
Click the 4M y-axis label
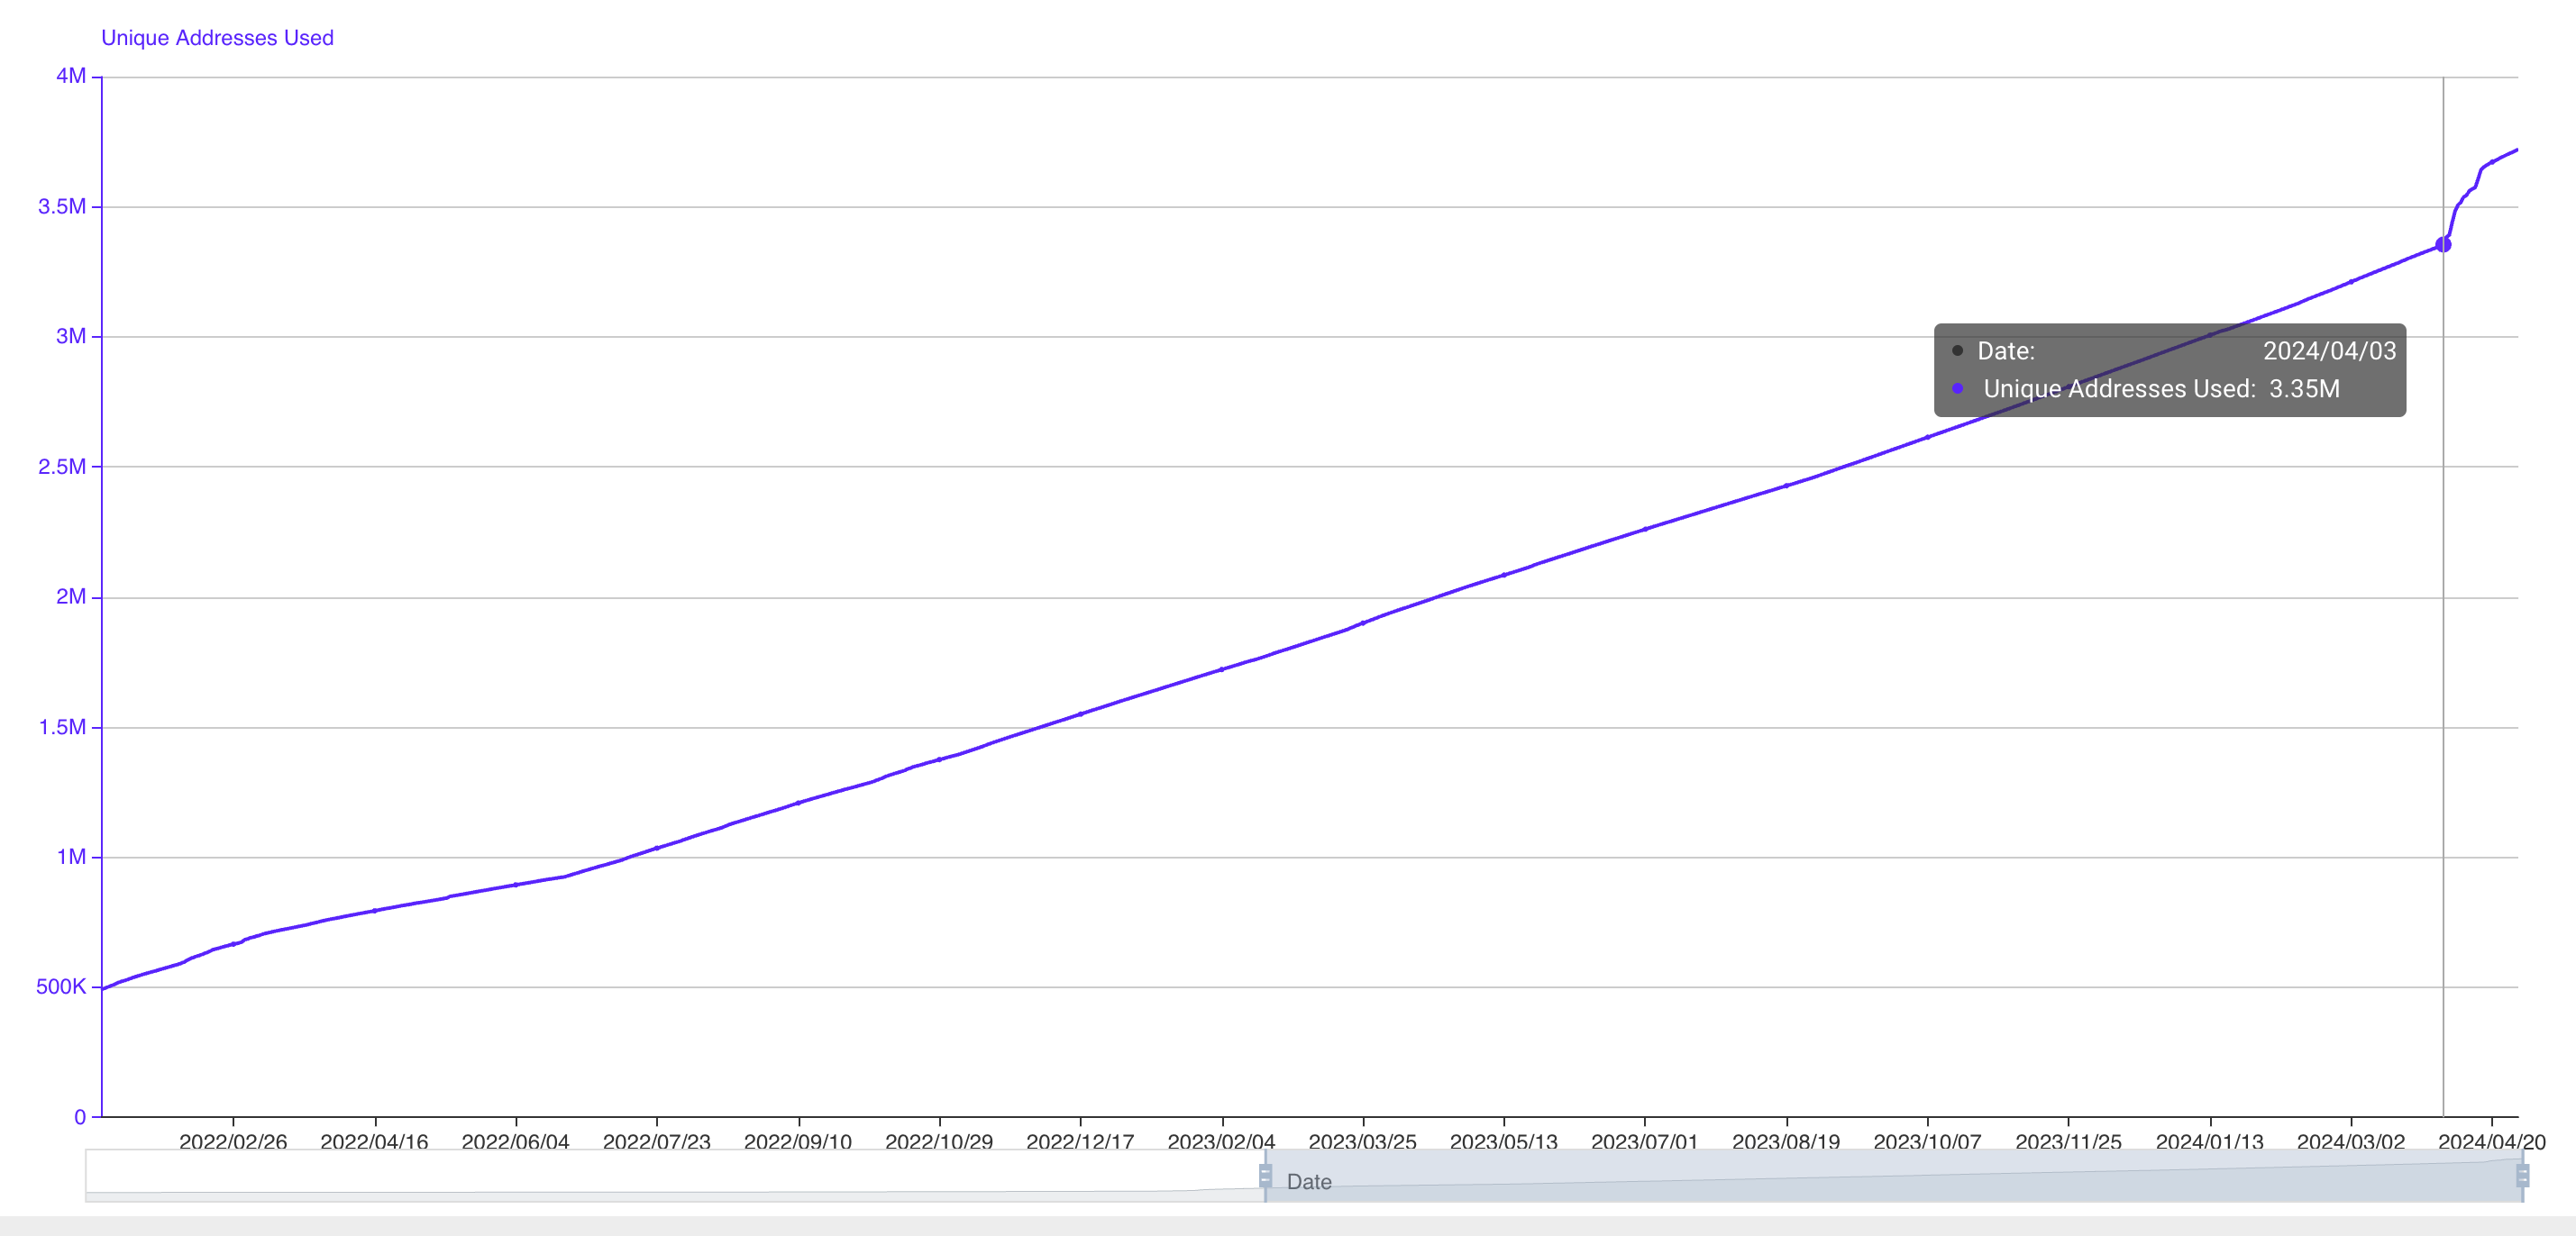pyautogui.click(x=70, y=76)
